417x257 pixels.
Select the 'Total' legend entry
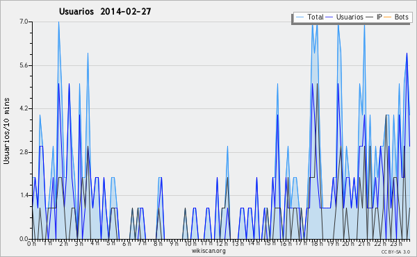click(315, 17)
